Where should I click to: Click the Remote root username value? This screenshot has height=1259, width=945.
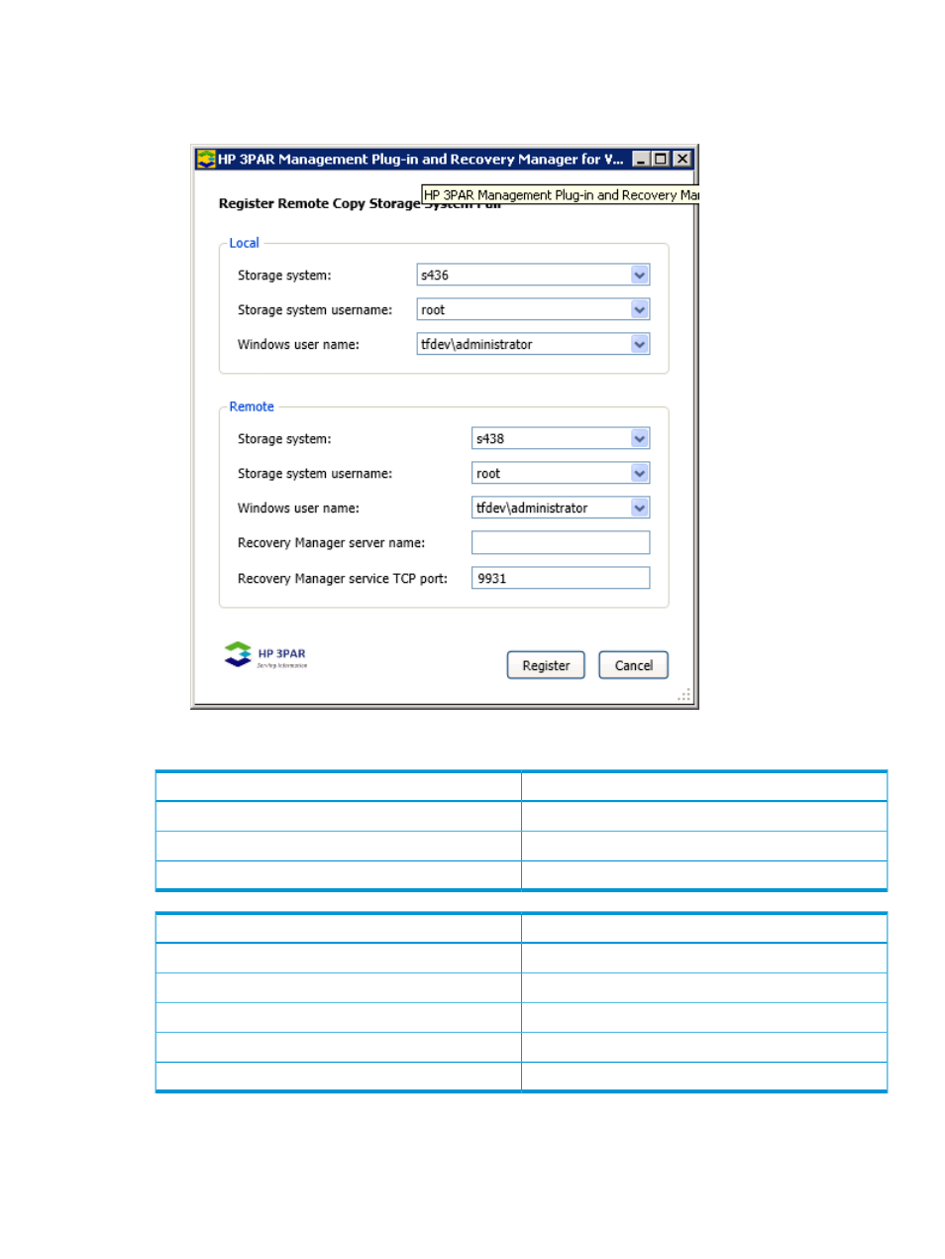pos(488,474)
